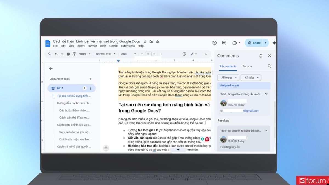Open the File menu
The image size is (329, 185).
(x=55, y=46)
